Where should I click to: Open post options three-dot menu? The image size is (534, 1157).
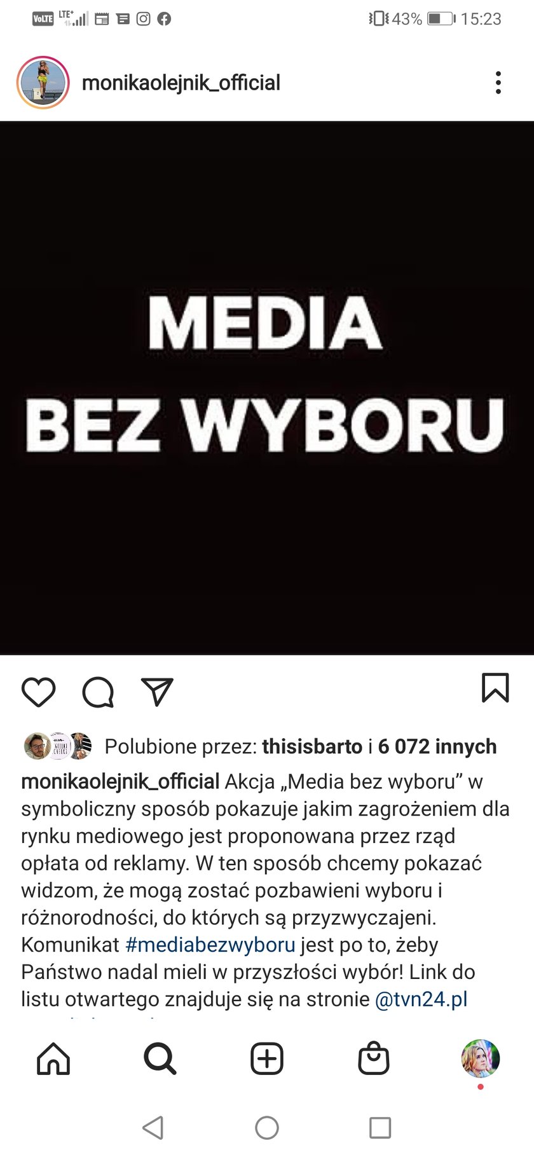pos(498,83)
